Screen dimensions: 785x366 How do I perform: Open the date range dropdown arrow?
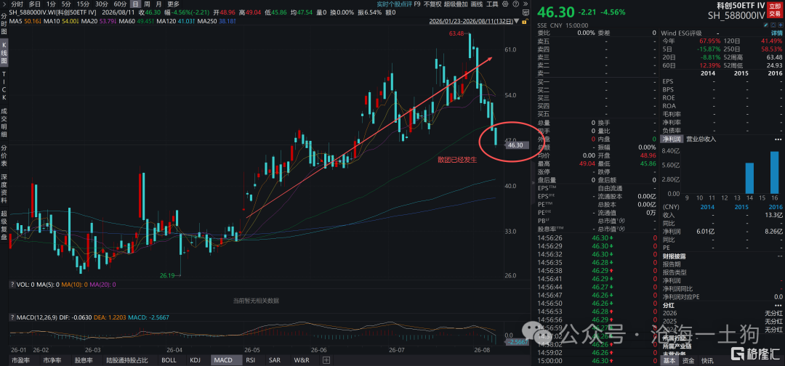tap(516, 22)
